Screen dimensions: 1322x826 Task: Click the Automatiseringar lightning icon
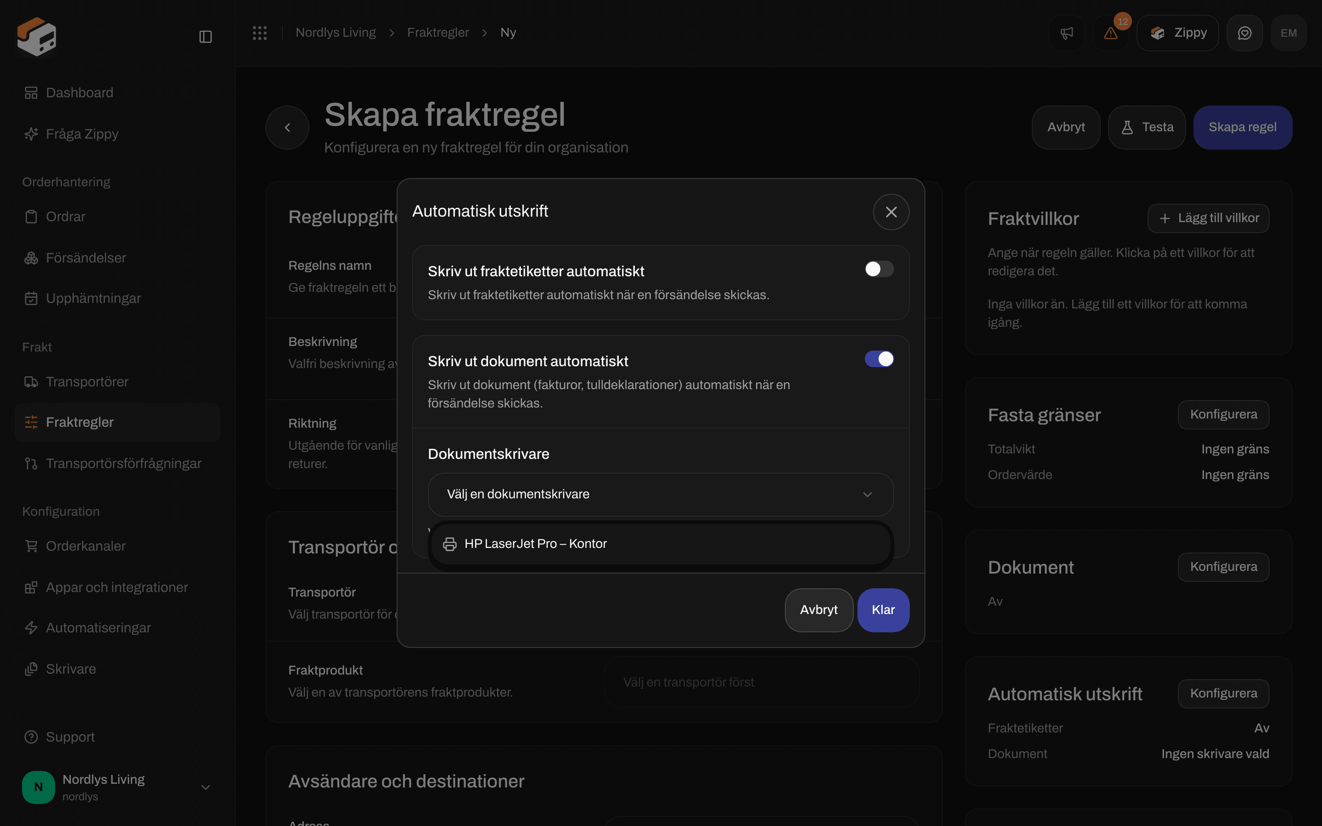[31, 628]
